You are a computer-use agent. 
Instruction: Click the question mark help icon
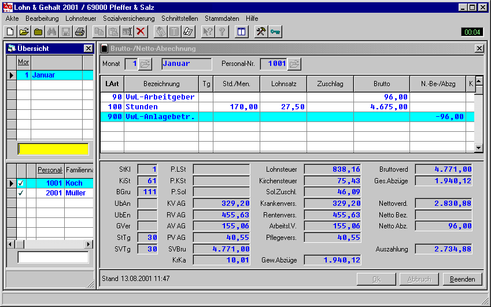[x=221, y=32]
